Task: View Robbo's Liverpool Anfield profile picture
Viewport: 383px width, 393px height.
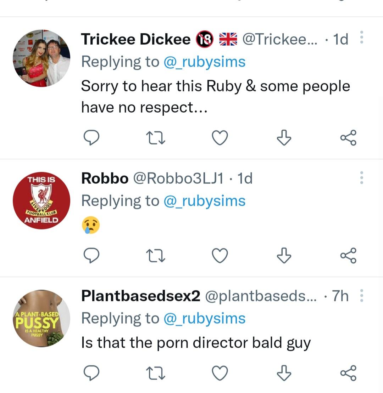Action: point(41,201)
